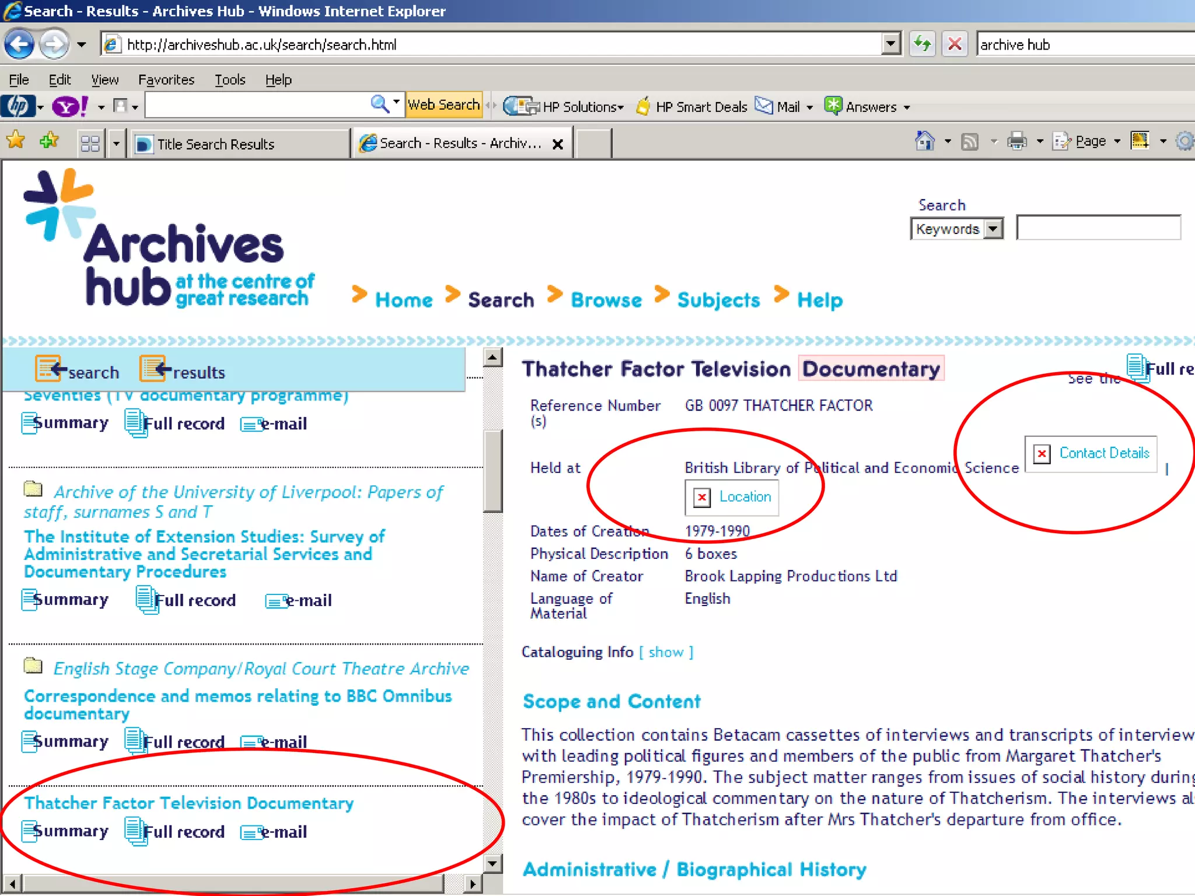
Task: Click the browser Back arrow button
Action: (19, 44)
